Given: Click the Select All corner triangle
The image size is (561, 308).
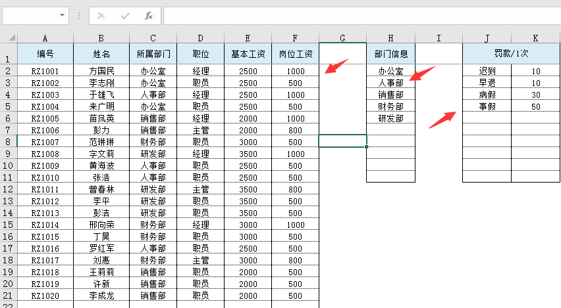Looking at the screenshot, I should tap(11, 37).
